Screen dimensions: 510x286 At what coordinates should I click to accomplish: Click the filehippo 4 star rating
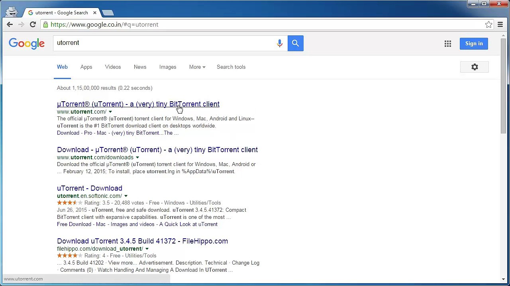[x=70, y=256]
